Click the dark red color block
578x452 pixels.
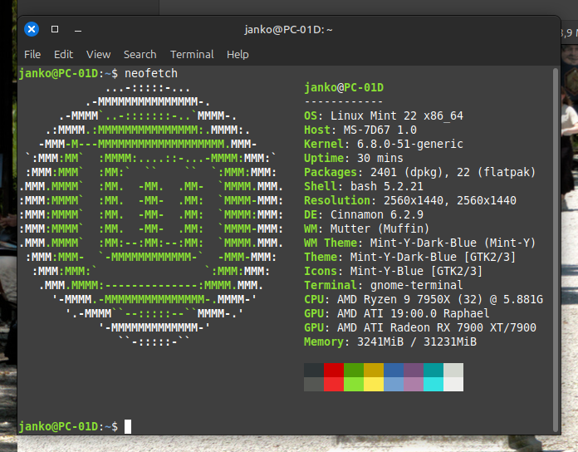pyautogui.click(x=334, y=370)
